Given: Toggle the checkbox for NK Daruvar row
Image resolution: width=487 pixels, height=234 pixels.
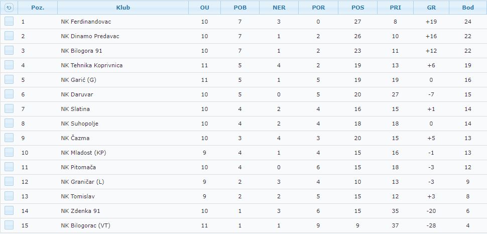Looking at the screenshot, I should [x=9, y=94].
